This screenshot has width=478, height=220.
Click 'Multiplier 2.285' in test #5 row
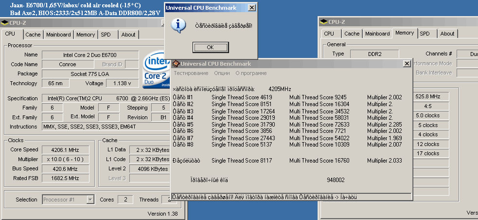tap(385, 125)
